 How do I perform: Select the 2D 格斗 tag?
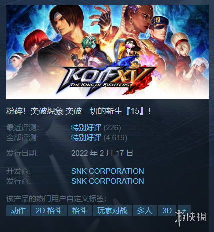[49, 210]
